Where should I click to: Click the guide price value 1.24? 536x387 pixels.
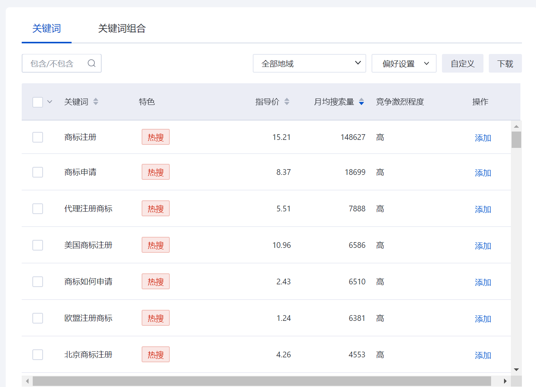pyautogui.click(x=284, y=318)
